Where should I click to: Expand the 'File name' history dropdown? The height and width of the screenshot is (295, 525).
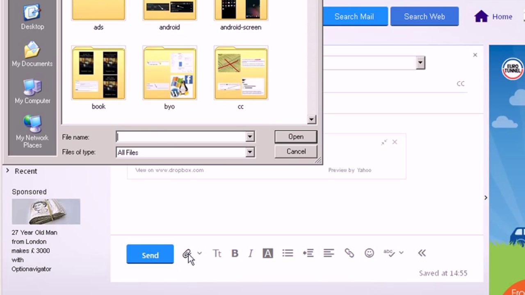(x=249, y=136)
